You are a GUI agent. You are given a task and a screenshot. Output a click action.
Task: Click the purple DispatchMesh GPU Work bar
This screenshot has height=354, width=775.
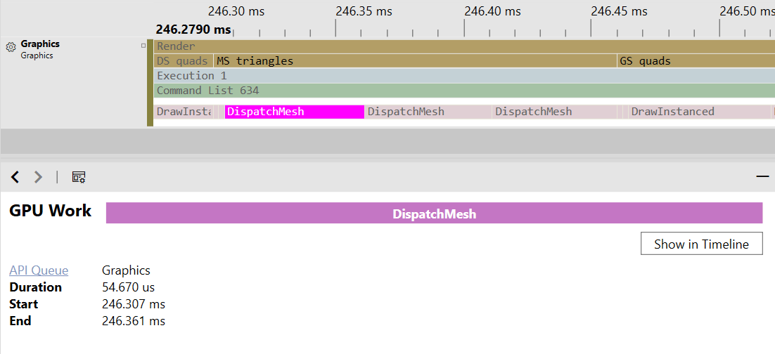(x=434, y=213)
